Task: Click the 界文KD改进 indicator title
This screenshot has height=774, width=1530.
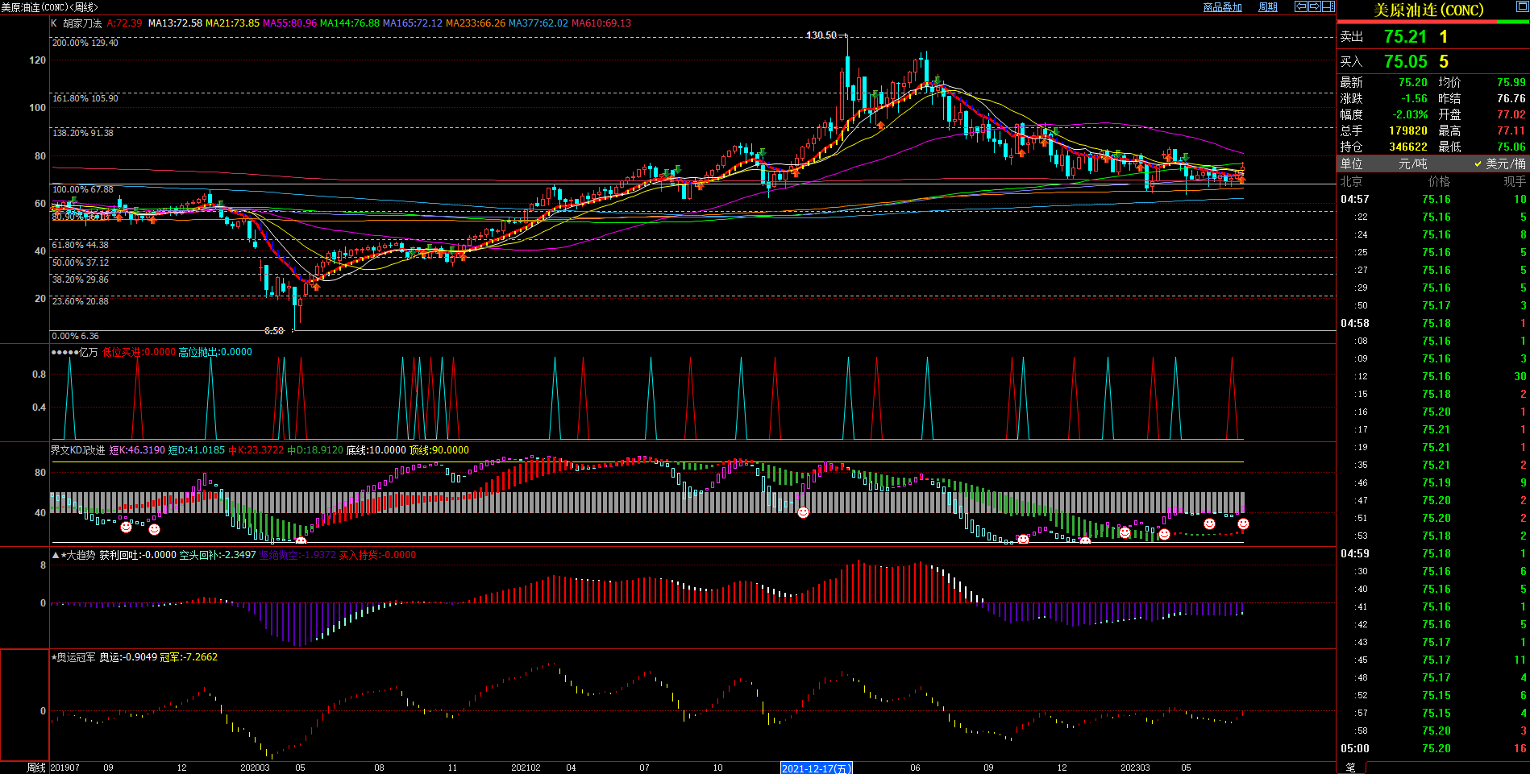Action: [x=78, y=450]
